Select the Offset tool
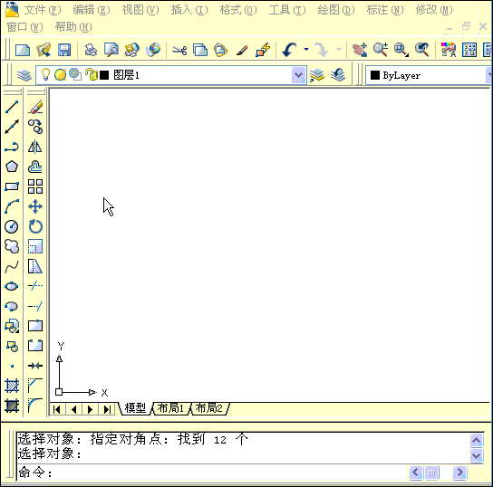 pyautogui.click(x=35, y=167)
